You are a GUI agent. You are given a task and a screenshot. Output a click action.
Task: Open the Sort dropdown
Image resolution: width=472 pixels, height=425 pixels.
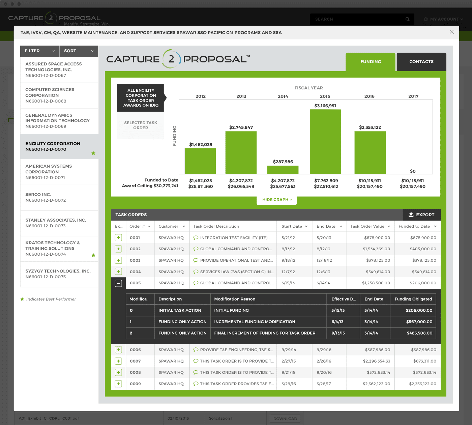point(79,51)
